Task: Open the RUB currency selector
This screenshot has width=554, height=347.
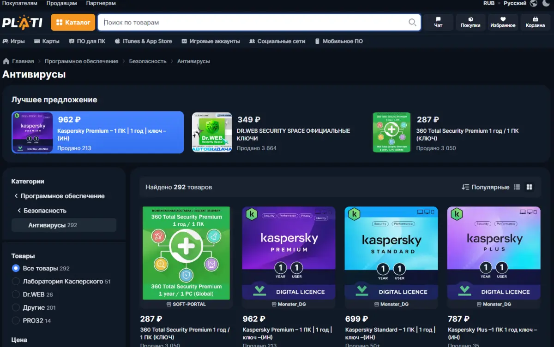Action: [x=489, y=3]
